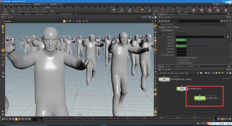Viewport: 232px width, 126px height.
Task: Adjust the Time Step slider
Action: (x=208, y=40)
